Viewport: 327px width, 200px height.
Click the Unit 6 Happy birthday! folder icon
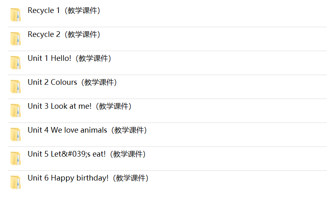[16, 183]
